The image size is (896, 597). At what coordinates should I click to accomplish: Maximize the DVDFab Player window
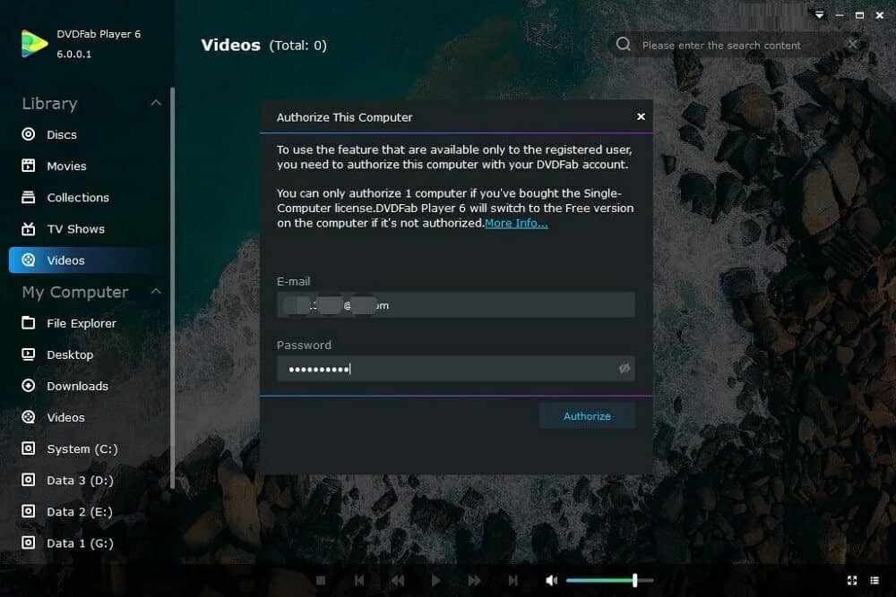(859, 15)
